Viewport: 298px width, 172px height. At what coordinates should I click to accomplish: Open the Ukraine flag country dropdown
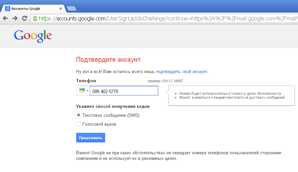83,91
